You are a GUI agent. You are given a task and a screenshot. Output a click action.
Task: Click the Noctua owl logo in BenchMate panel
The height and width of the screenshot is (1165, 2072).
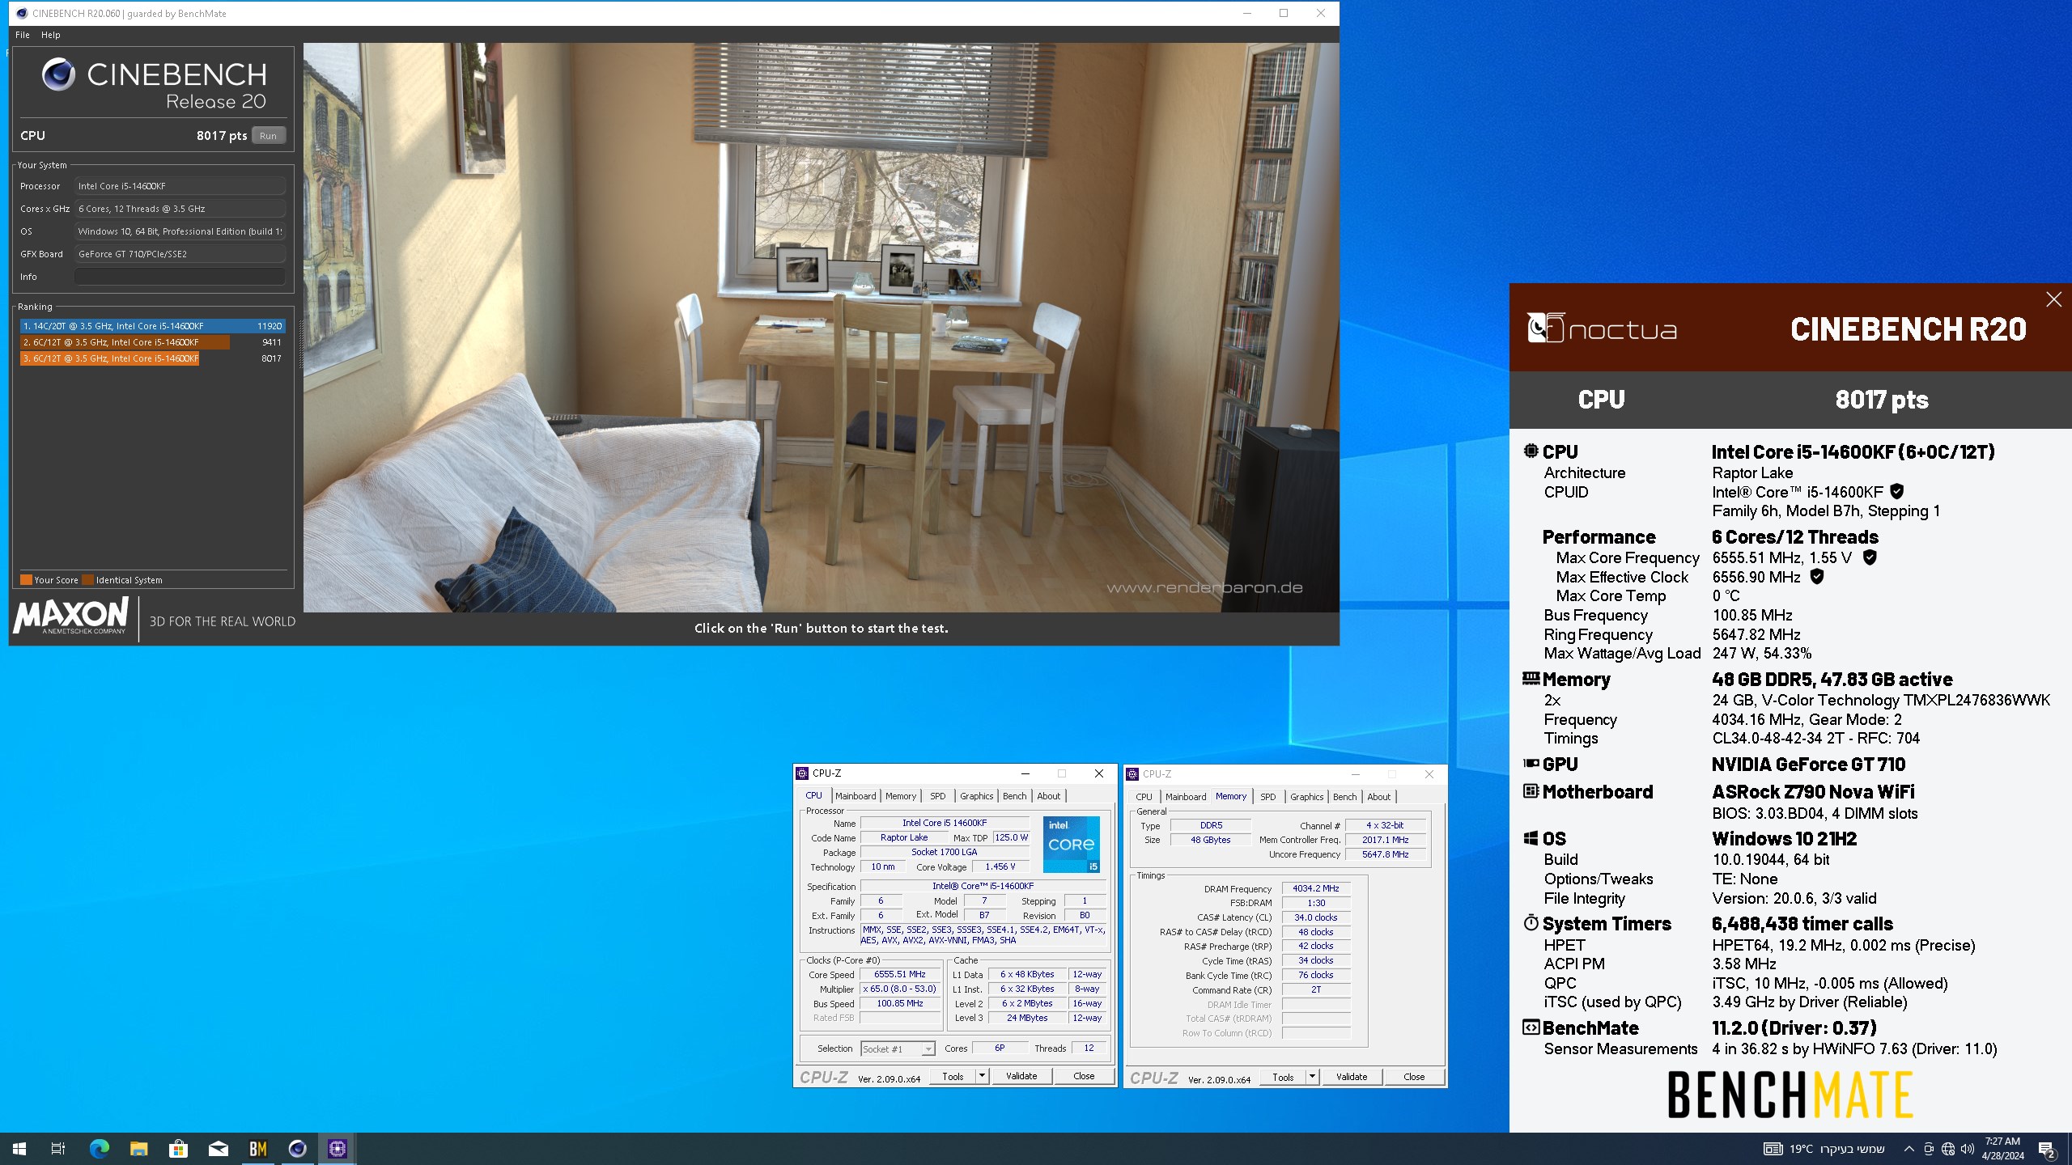(x=1545, y=328)
